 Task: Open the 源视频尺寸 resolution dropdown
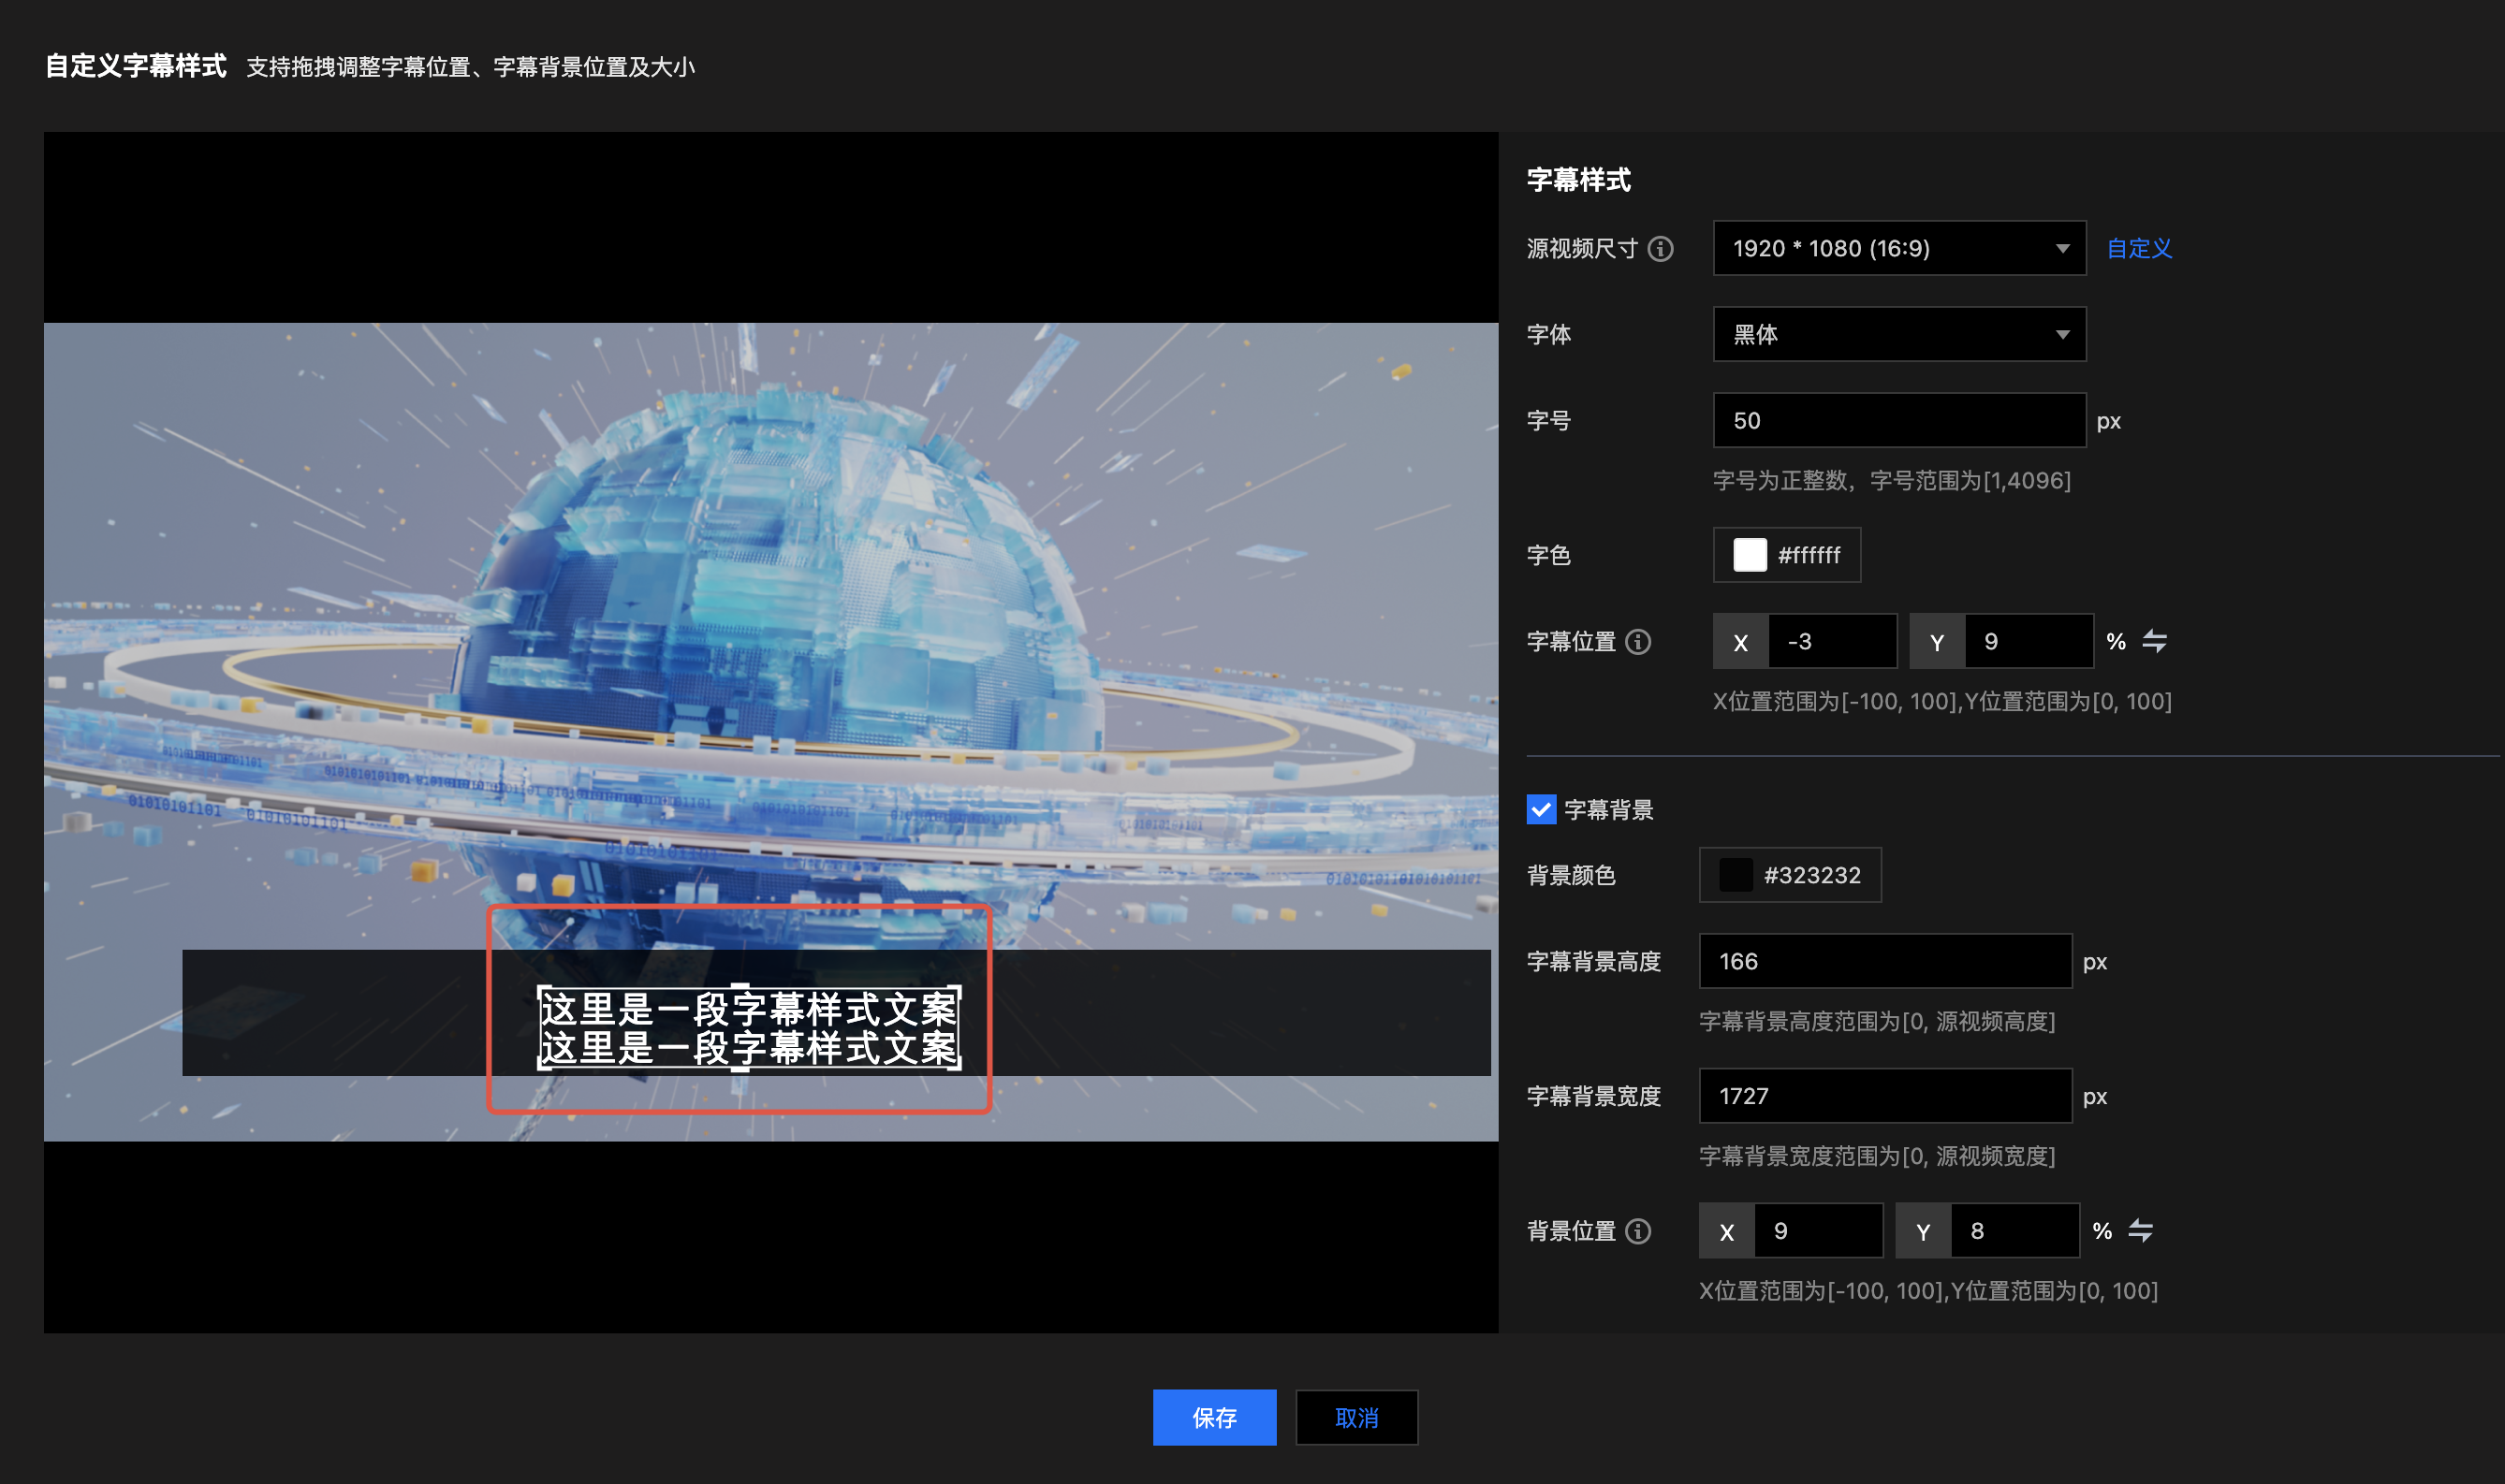1897,249
